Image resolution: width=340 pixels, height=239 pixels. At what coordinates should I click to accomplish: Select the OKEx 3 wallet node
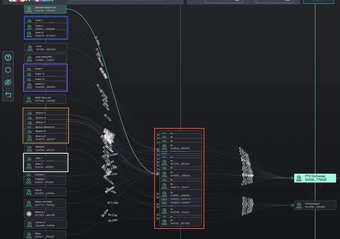[46, 166]
